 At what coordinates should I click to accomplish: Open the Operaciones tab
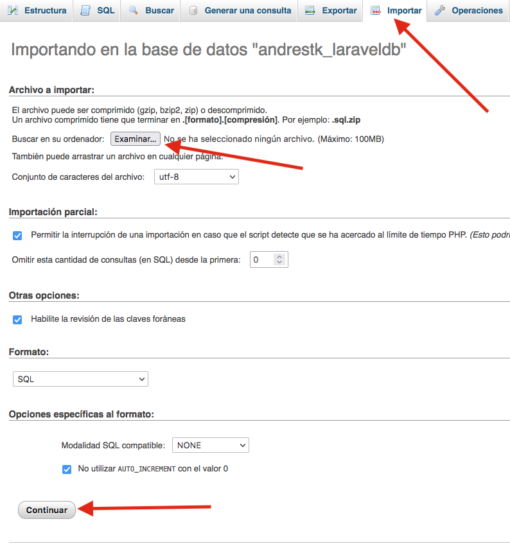coord(468,10)
